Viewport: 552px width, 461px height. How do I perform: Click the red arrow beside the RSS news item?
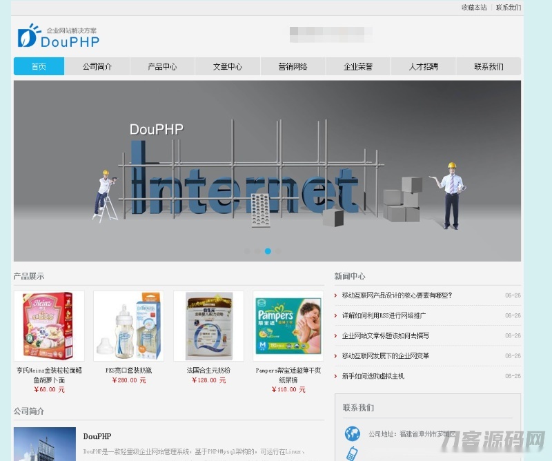tap(336, 316)
